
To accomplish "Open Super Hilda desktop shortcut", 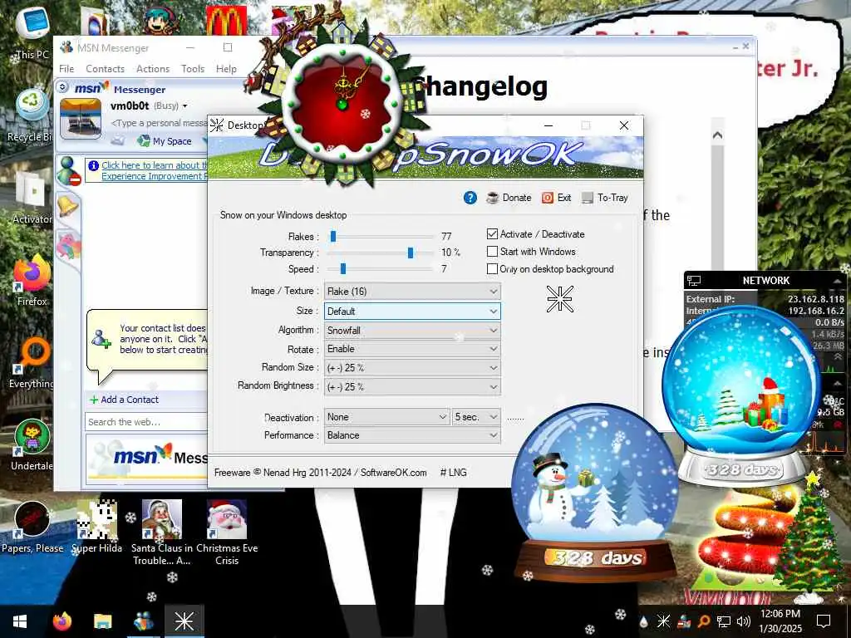I will coord(96,528).
